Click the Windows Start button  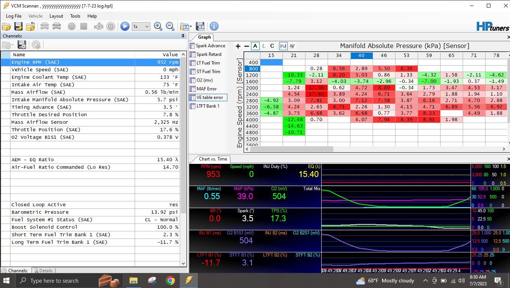point(6,280)
